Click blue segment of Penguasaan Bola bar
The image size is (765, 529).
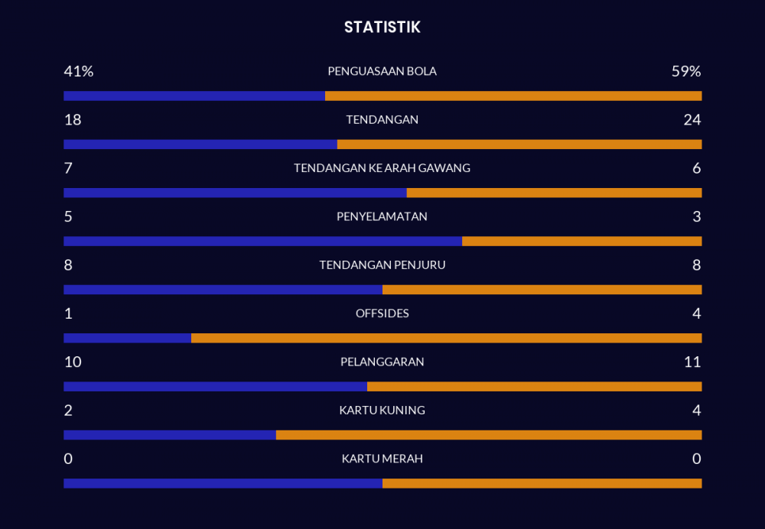(x=194, y=96)
